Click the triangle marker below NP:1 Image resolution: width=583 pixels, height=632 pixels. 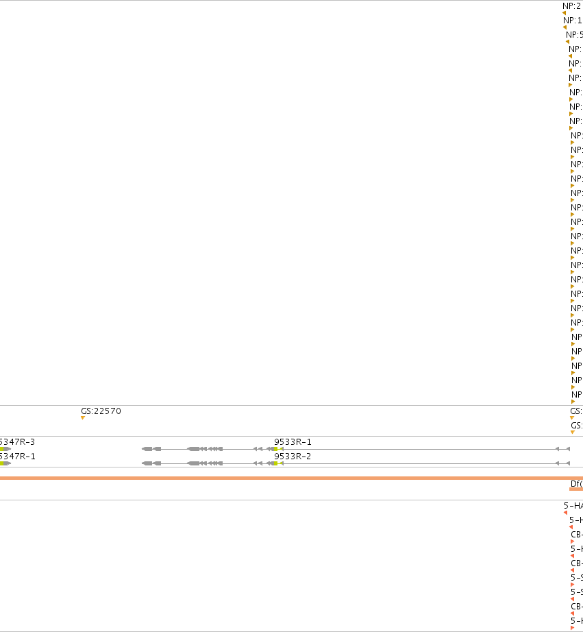[565, 27]
